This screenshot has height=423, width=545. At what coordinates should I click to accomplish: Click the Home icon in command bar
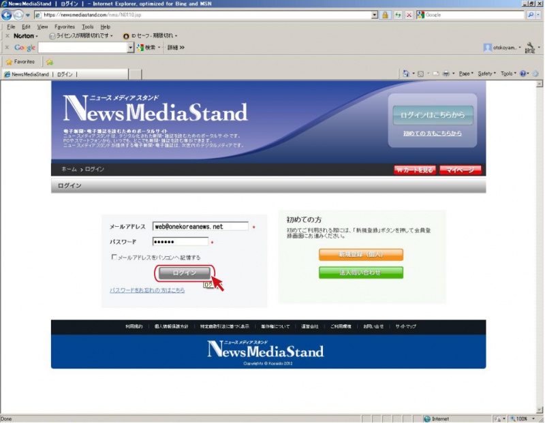[405, 74]
